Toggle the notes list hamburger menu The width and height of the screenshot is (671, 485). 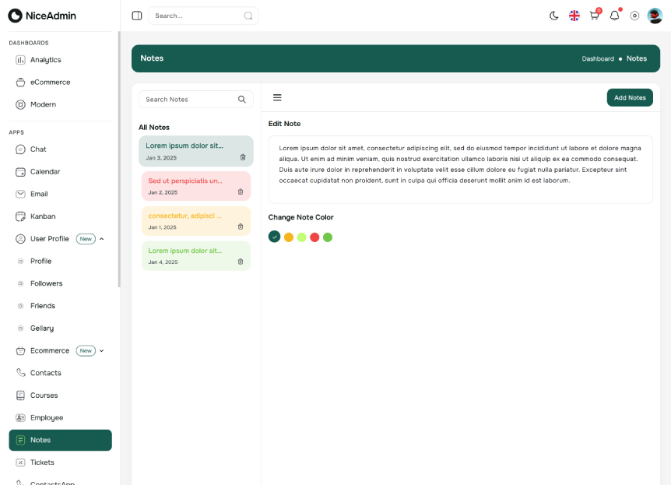coord(277,97)
